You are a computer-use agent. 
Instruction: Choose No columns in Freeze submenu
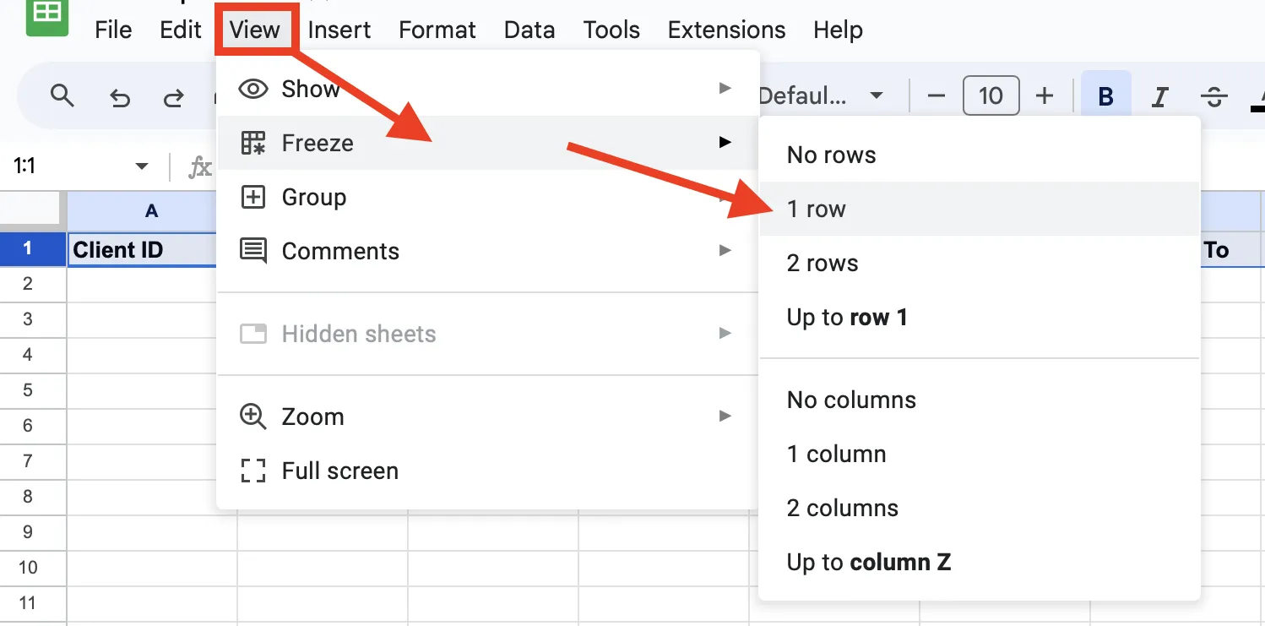(x=980, y=400)
